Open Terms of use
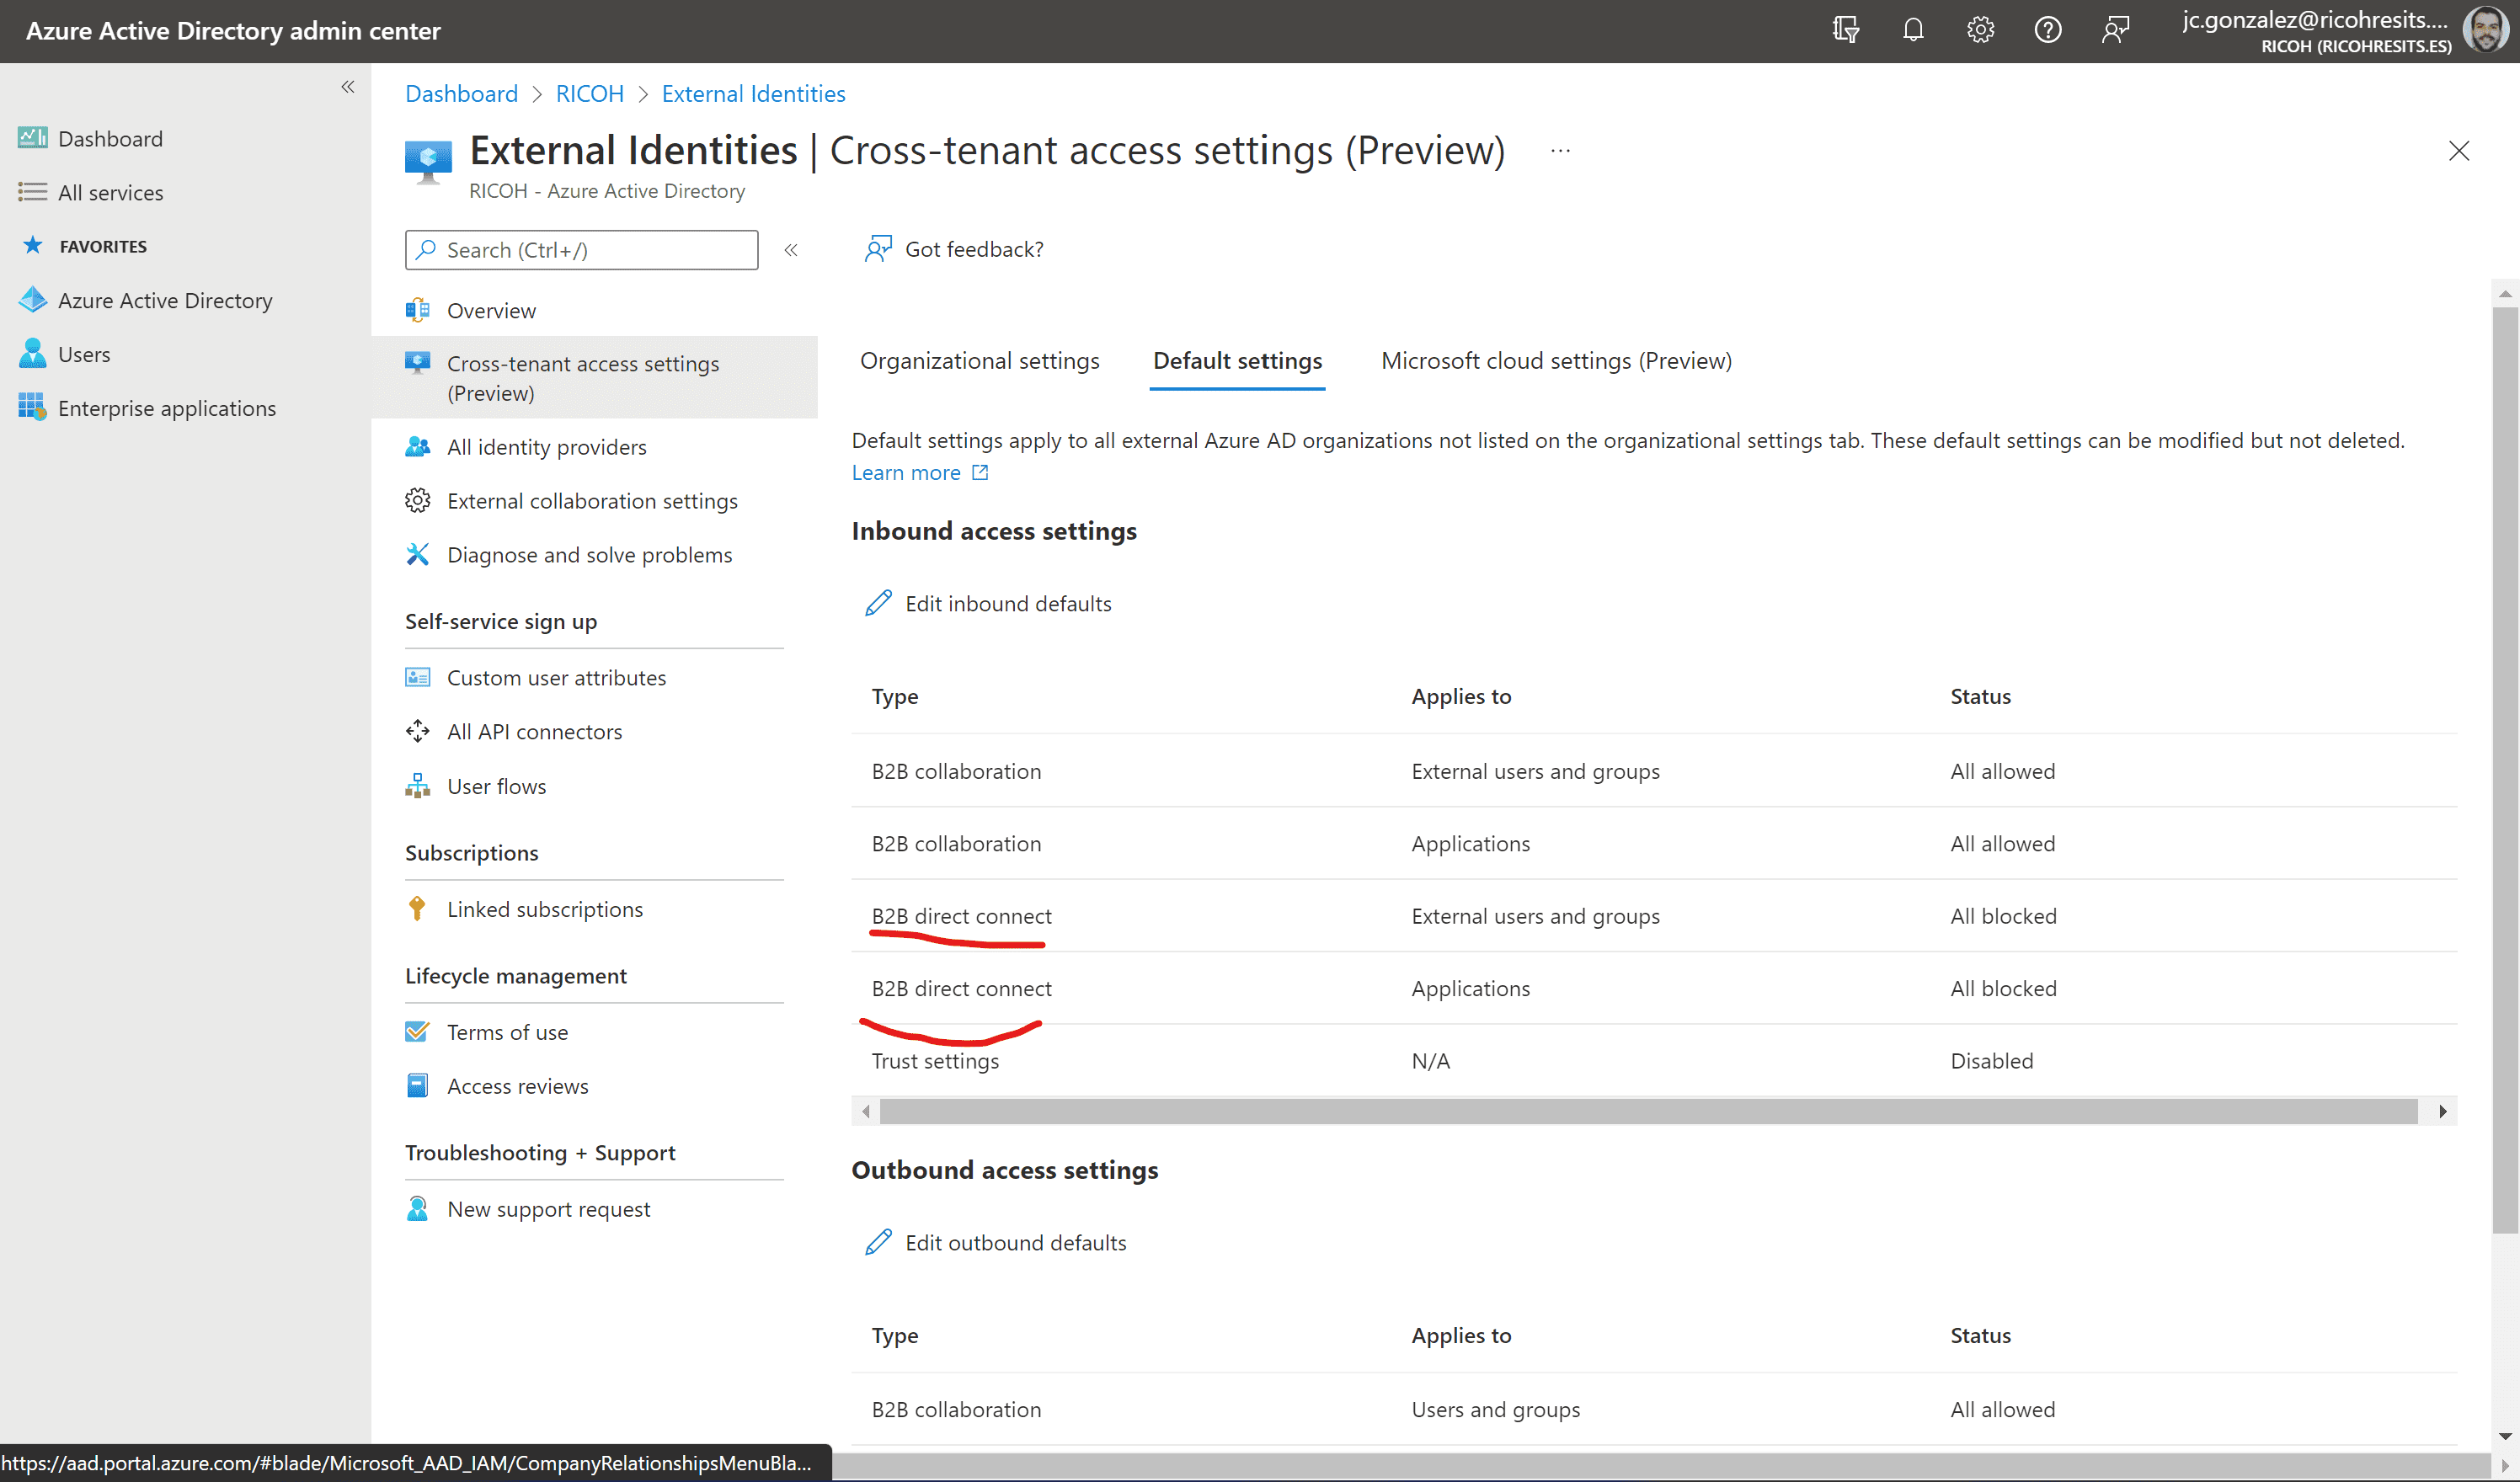The height and width of the screenshot is (1482, 2520). click(507, 1032)
